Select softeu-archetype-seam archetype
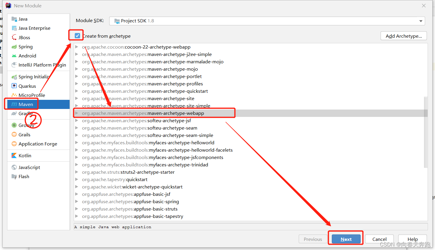This screenshot has height=250, width=435. click(x=250, y=128)
